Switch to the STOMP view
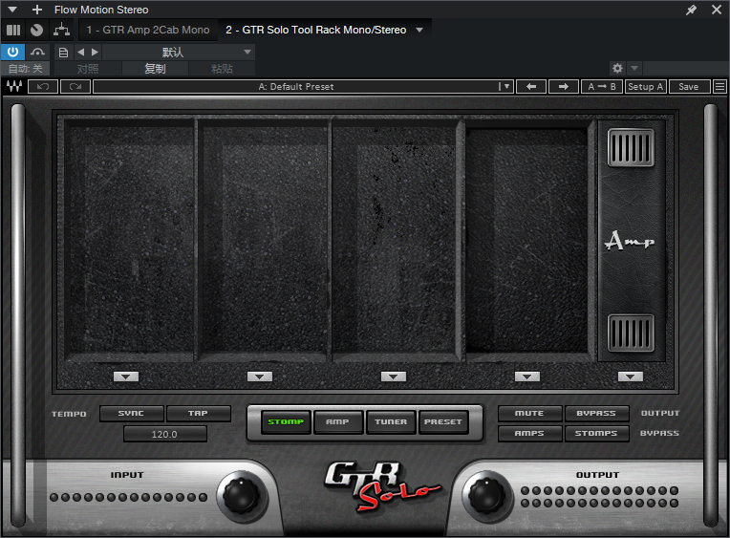 pos(286,422)
